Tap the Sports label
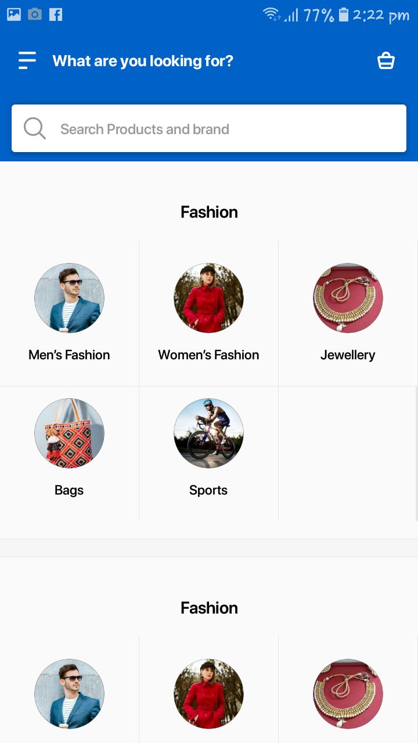The width and height of the screenshot is (418, 743). pos(208,490)
